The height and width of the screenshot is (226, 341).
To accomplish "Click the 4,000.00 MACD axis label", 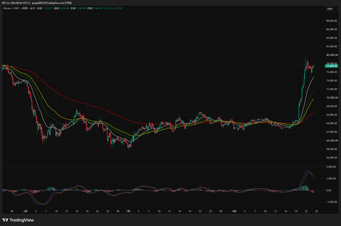I will click(331, 167).
